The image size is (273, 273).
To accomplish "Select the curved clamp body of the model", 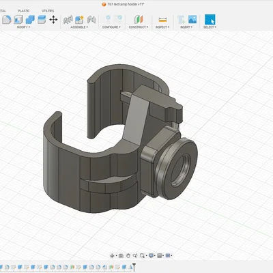I will pos(68,173).
